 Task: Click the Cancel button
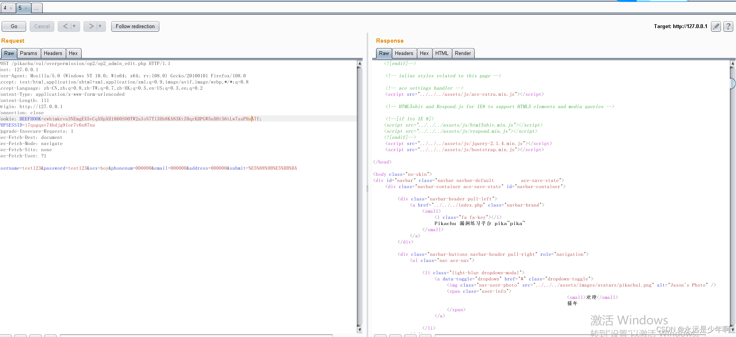[x=42, y=26]
